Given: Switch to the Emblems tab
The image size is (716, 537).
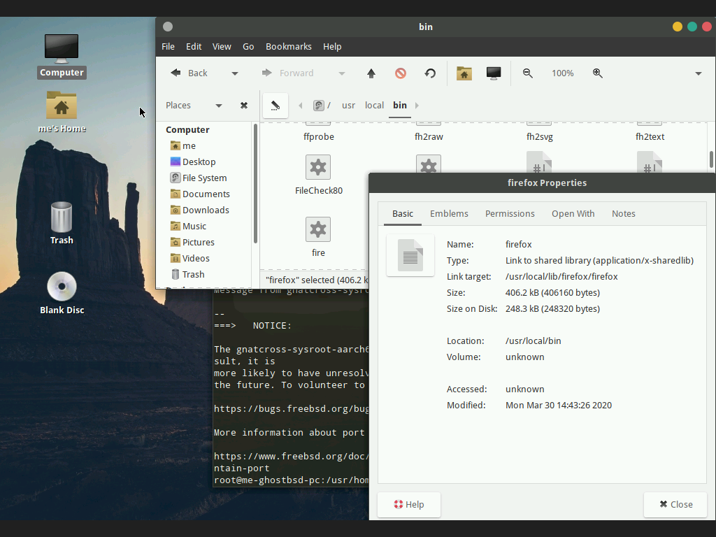Looking at the screenshot, I should point(449,214).
